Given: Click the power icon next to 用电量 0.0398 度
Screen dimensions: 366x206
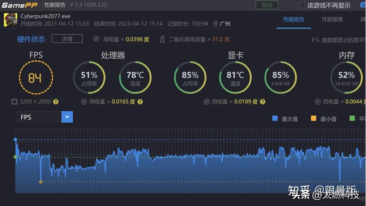Looking at the screenshot, I should coord(96,39).
